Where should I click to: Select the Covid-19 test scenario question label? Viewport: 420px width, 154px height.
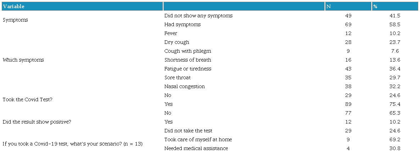click(x=72, y=144)
